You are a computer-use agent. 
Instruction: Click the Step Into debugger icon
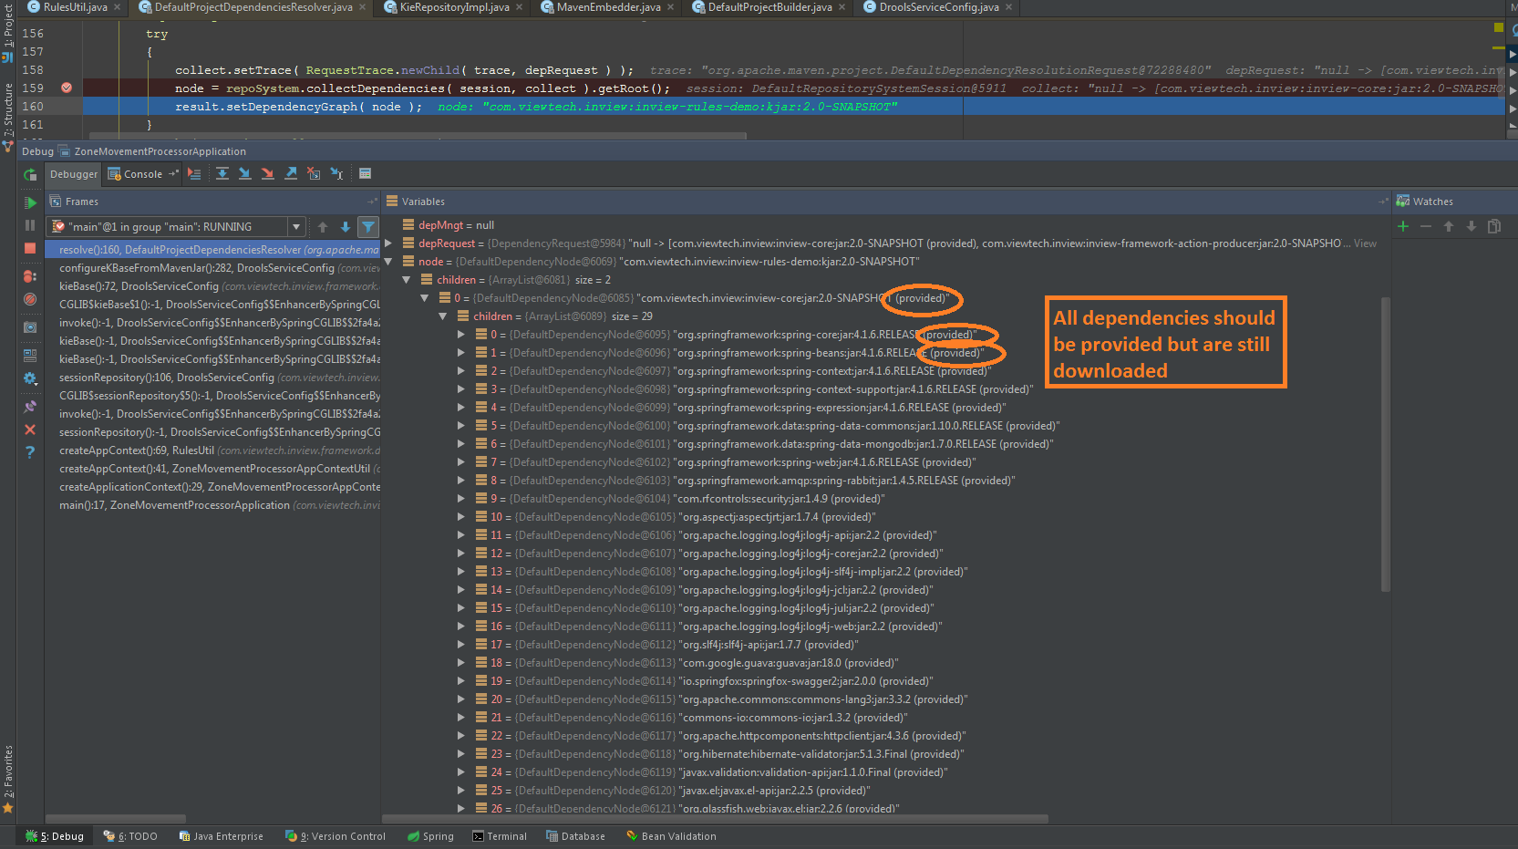coord(244,173)
